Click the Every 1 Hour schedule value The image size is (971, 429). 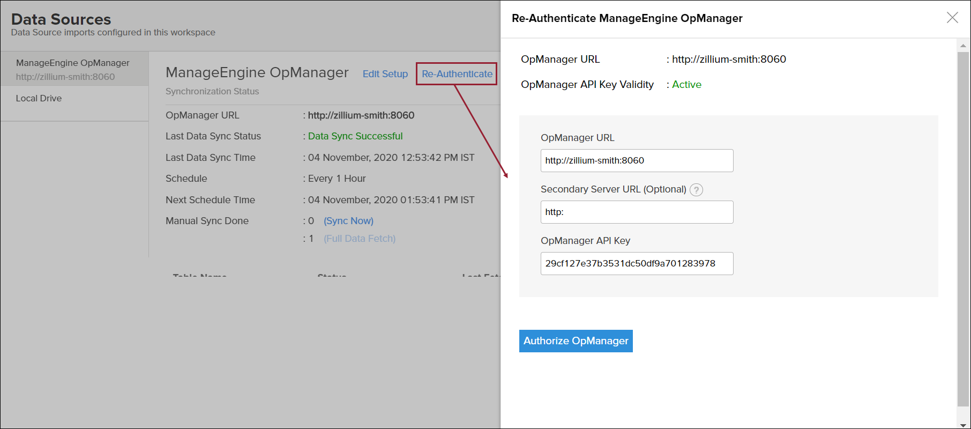pos(337,179)
